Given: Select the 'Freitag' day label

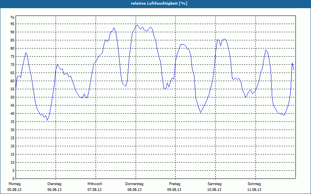Looking at the screenshot, I should click(x=175, y=184).
